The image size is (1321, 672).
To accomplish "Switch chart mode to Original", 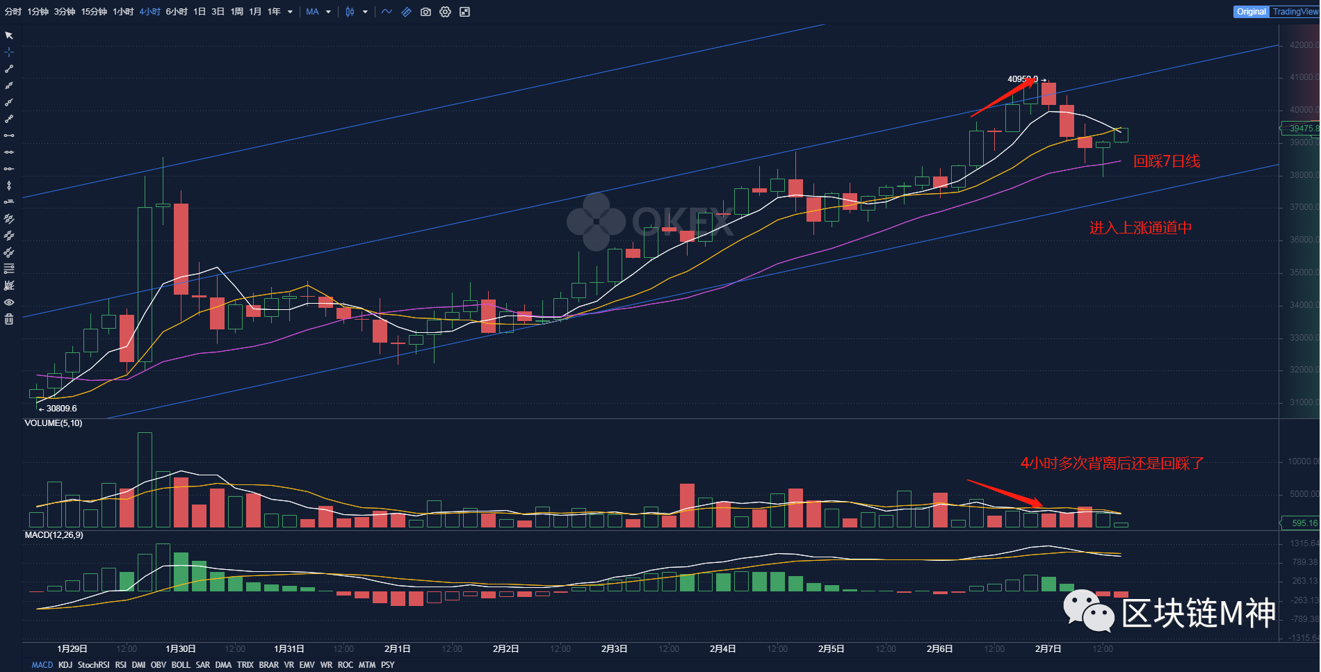I will (x=1251, y=12).
